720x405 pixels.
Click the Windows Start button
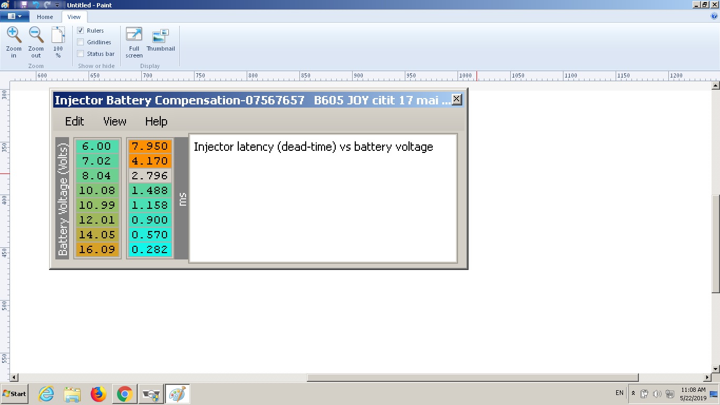[14, 394]
